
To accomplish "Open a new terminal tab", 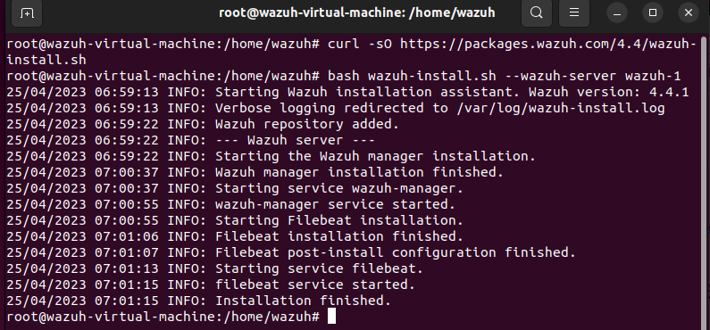I will coord(27,13).
